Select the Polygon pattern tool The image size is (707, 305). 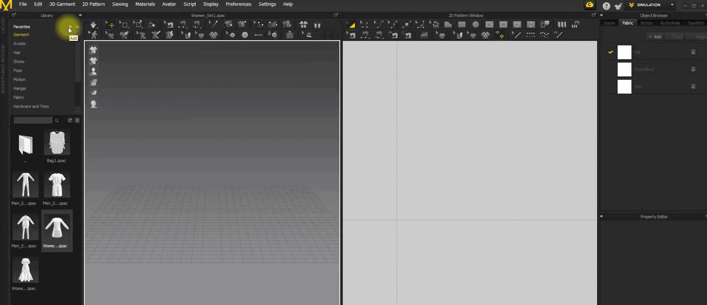click(x=448, y=24)
